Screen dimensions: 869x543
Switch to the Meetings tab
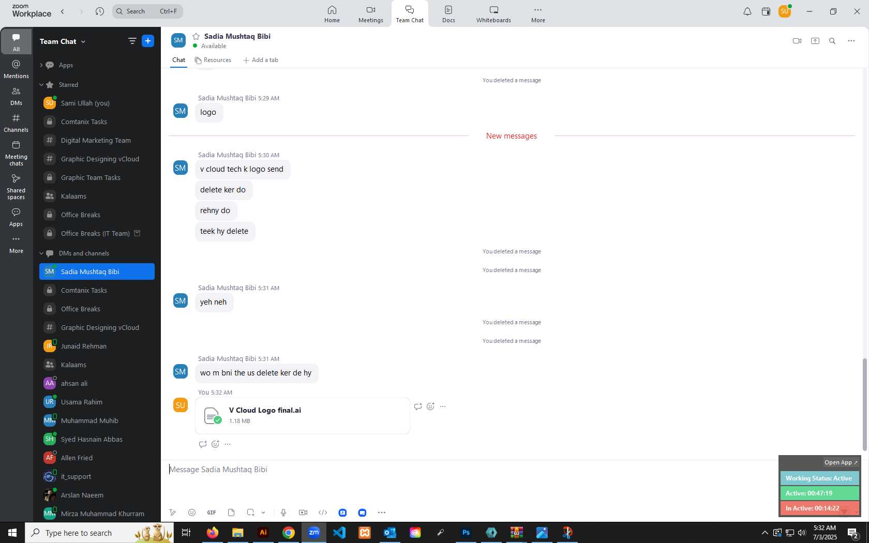371,14
